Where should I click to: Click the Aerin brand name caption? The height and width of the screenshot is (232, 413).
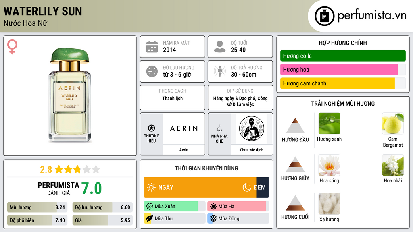coord(184,150)
